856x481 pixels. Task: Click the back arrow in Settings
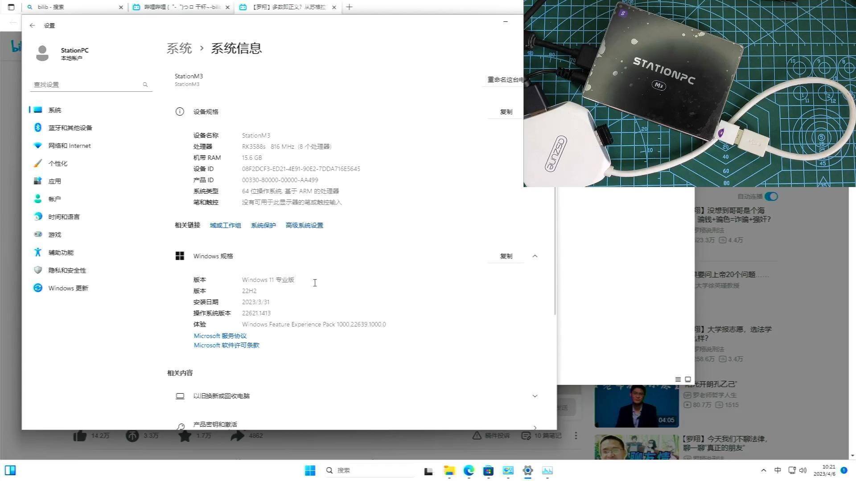coord(32,25)
